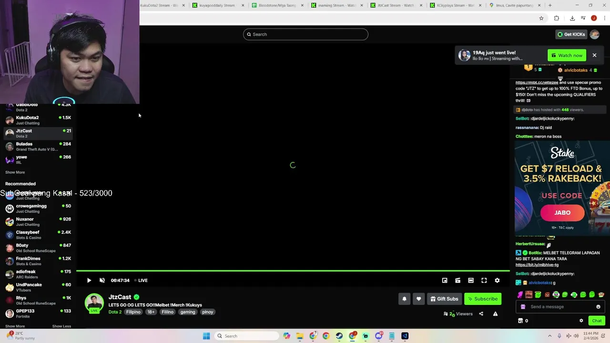The width and height of the screenshot is (610, 343).
Task: Enter fullscreen mode in the player
Action: coord(484,280)
